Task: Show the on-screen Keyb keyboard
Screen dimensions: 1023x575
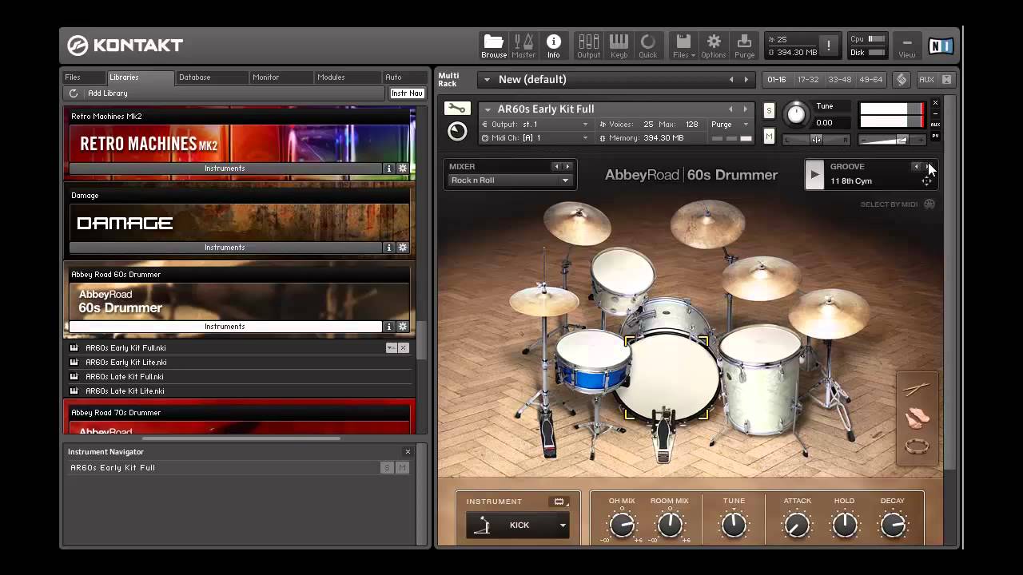Action: [619, 46]
